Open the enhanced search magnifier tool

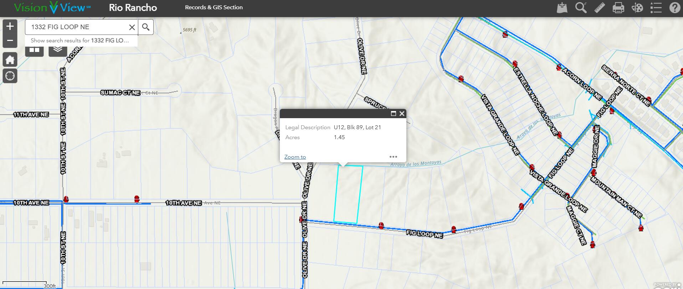(581, 7)
